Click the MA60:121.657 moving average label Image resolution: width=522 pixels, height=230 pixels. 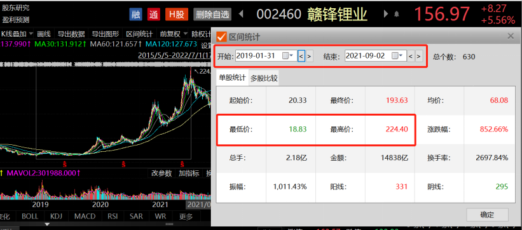116,44
